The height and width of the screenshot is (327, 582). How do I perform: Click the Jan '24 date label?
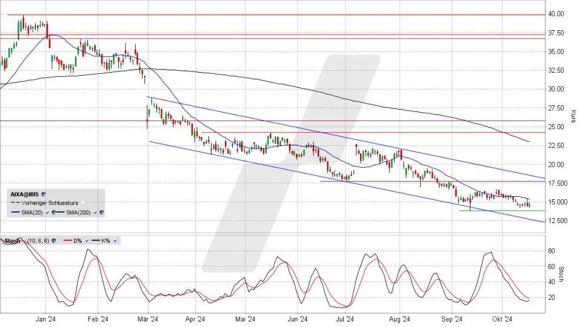coord(46,319)
